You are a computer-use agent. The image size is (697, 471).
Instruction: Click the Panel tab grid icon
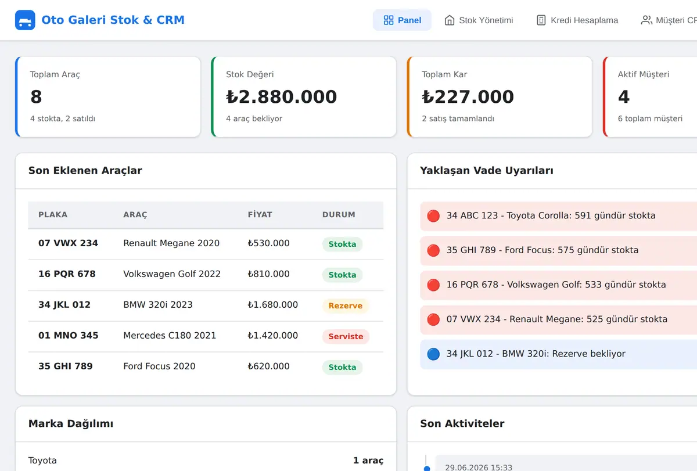(389, 20)
